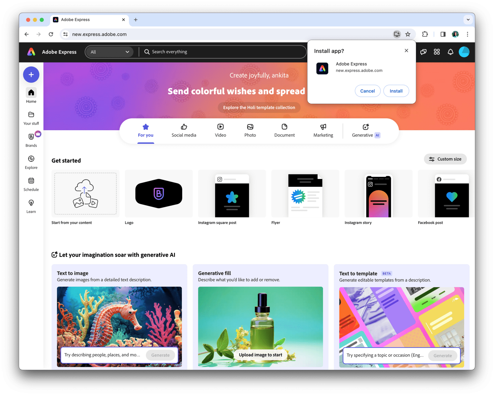Select the Generative AI tab
The height and width of the screenshot is (395, 494).
(x=366, y=131)
